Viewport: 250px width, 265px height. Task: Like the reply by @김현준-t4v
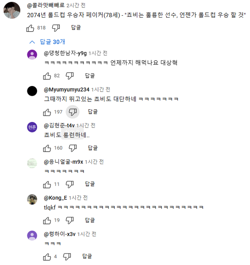47,148
